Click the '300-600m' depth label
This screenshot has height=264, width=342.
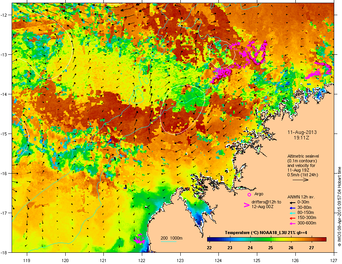(307, 223)
